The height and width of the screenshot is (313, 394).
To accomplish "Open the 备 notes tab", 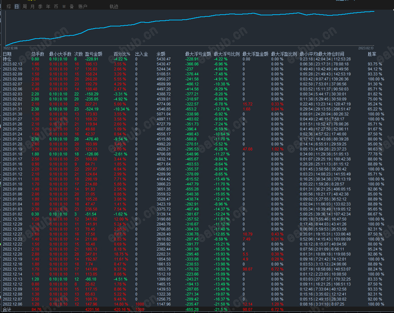I will coord(72,6).
